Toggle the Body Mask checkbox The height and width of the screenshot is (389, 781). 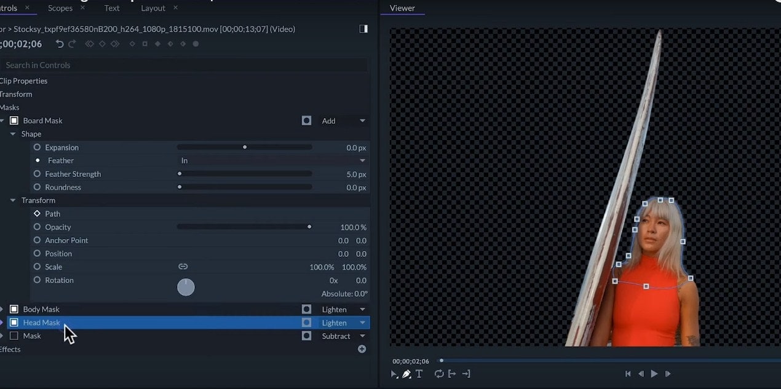14,309
